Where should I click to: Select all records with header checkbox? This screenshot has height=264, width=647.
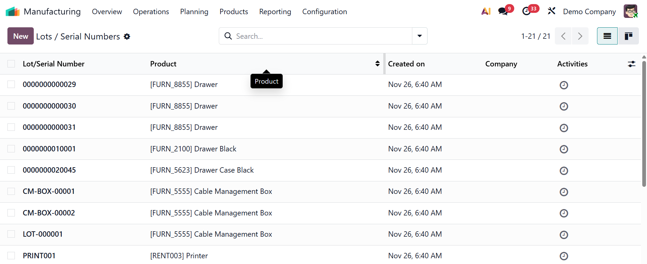(x=11, y=64)
